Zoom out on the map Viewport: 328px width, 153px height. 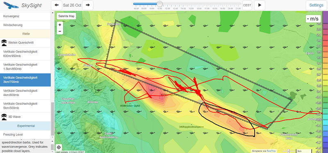[x=60, y=32]
